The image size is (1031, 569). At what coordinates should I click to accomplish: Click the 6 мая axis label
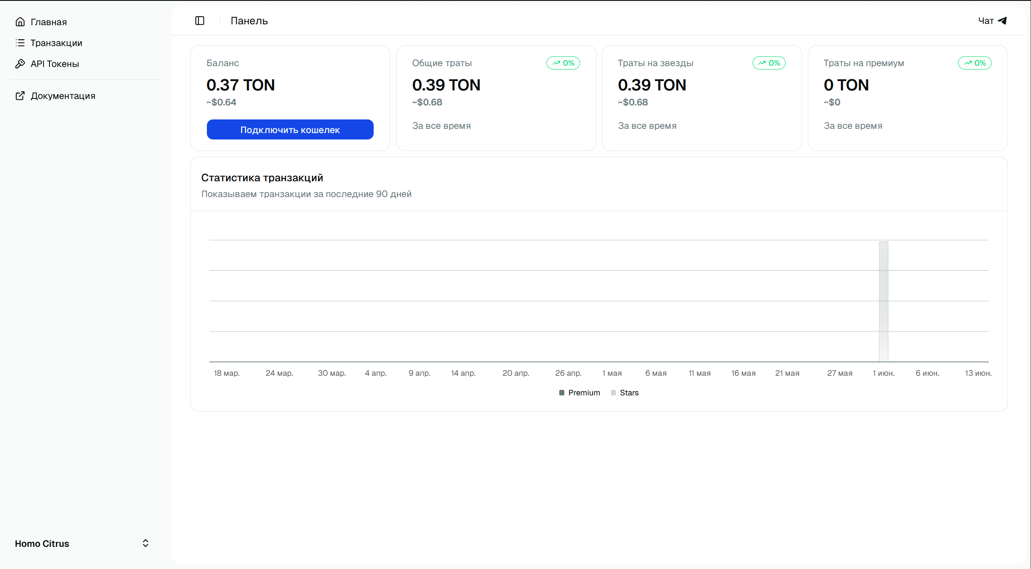pos(656,373)
